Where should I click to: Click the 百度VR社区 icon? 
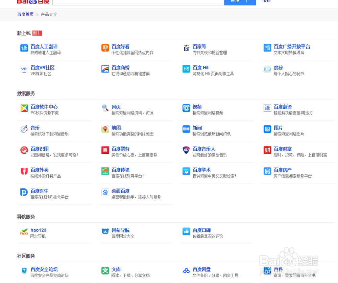pos(24,69)
